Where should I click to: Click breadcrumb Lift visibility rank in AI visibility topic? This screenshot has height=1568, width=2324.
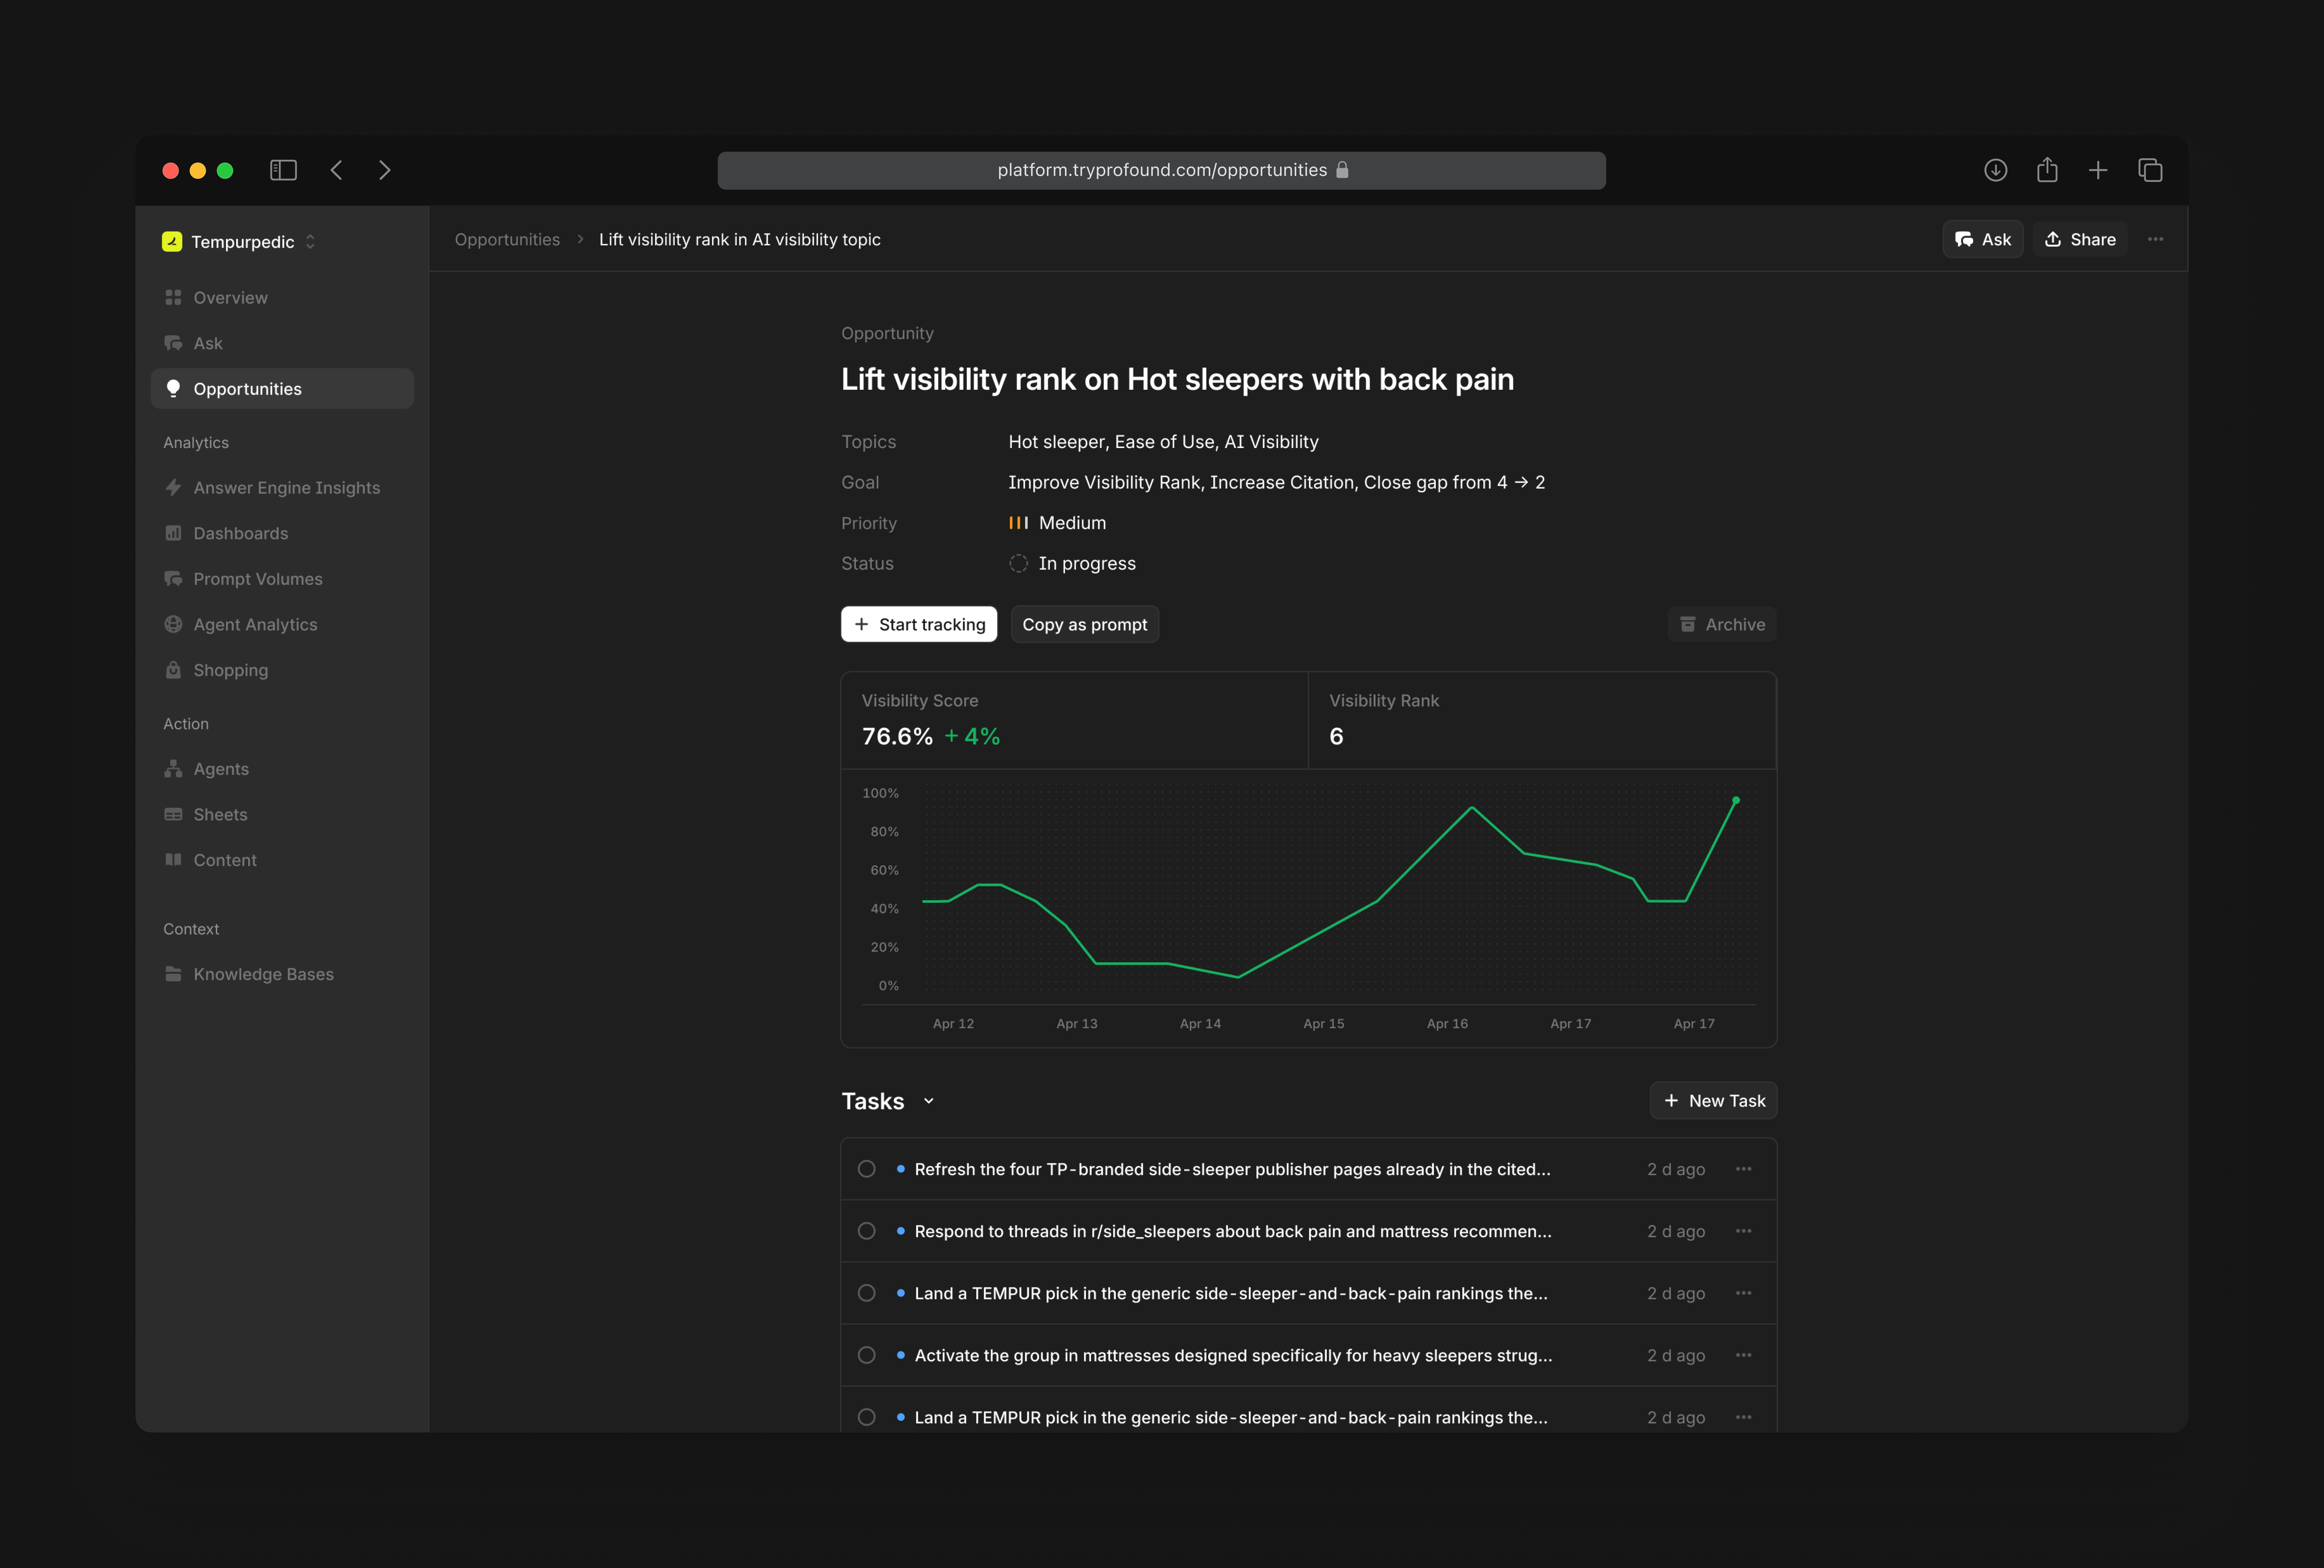click(x=740, y=240)
